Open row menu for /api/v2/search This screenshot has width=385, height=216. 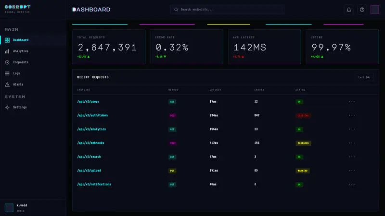[352, 157]
